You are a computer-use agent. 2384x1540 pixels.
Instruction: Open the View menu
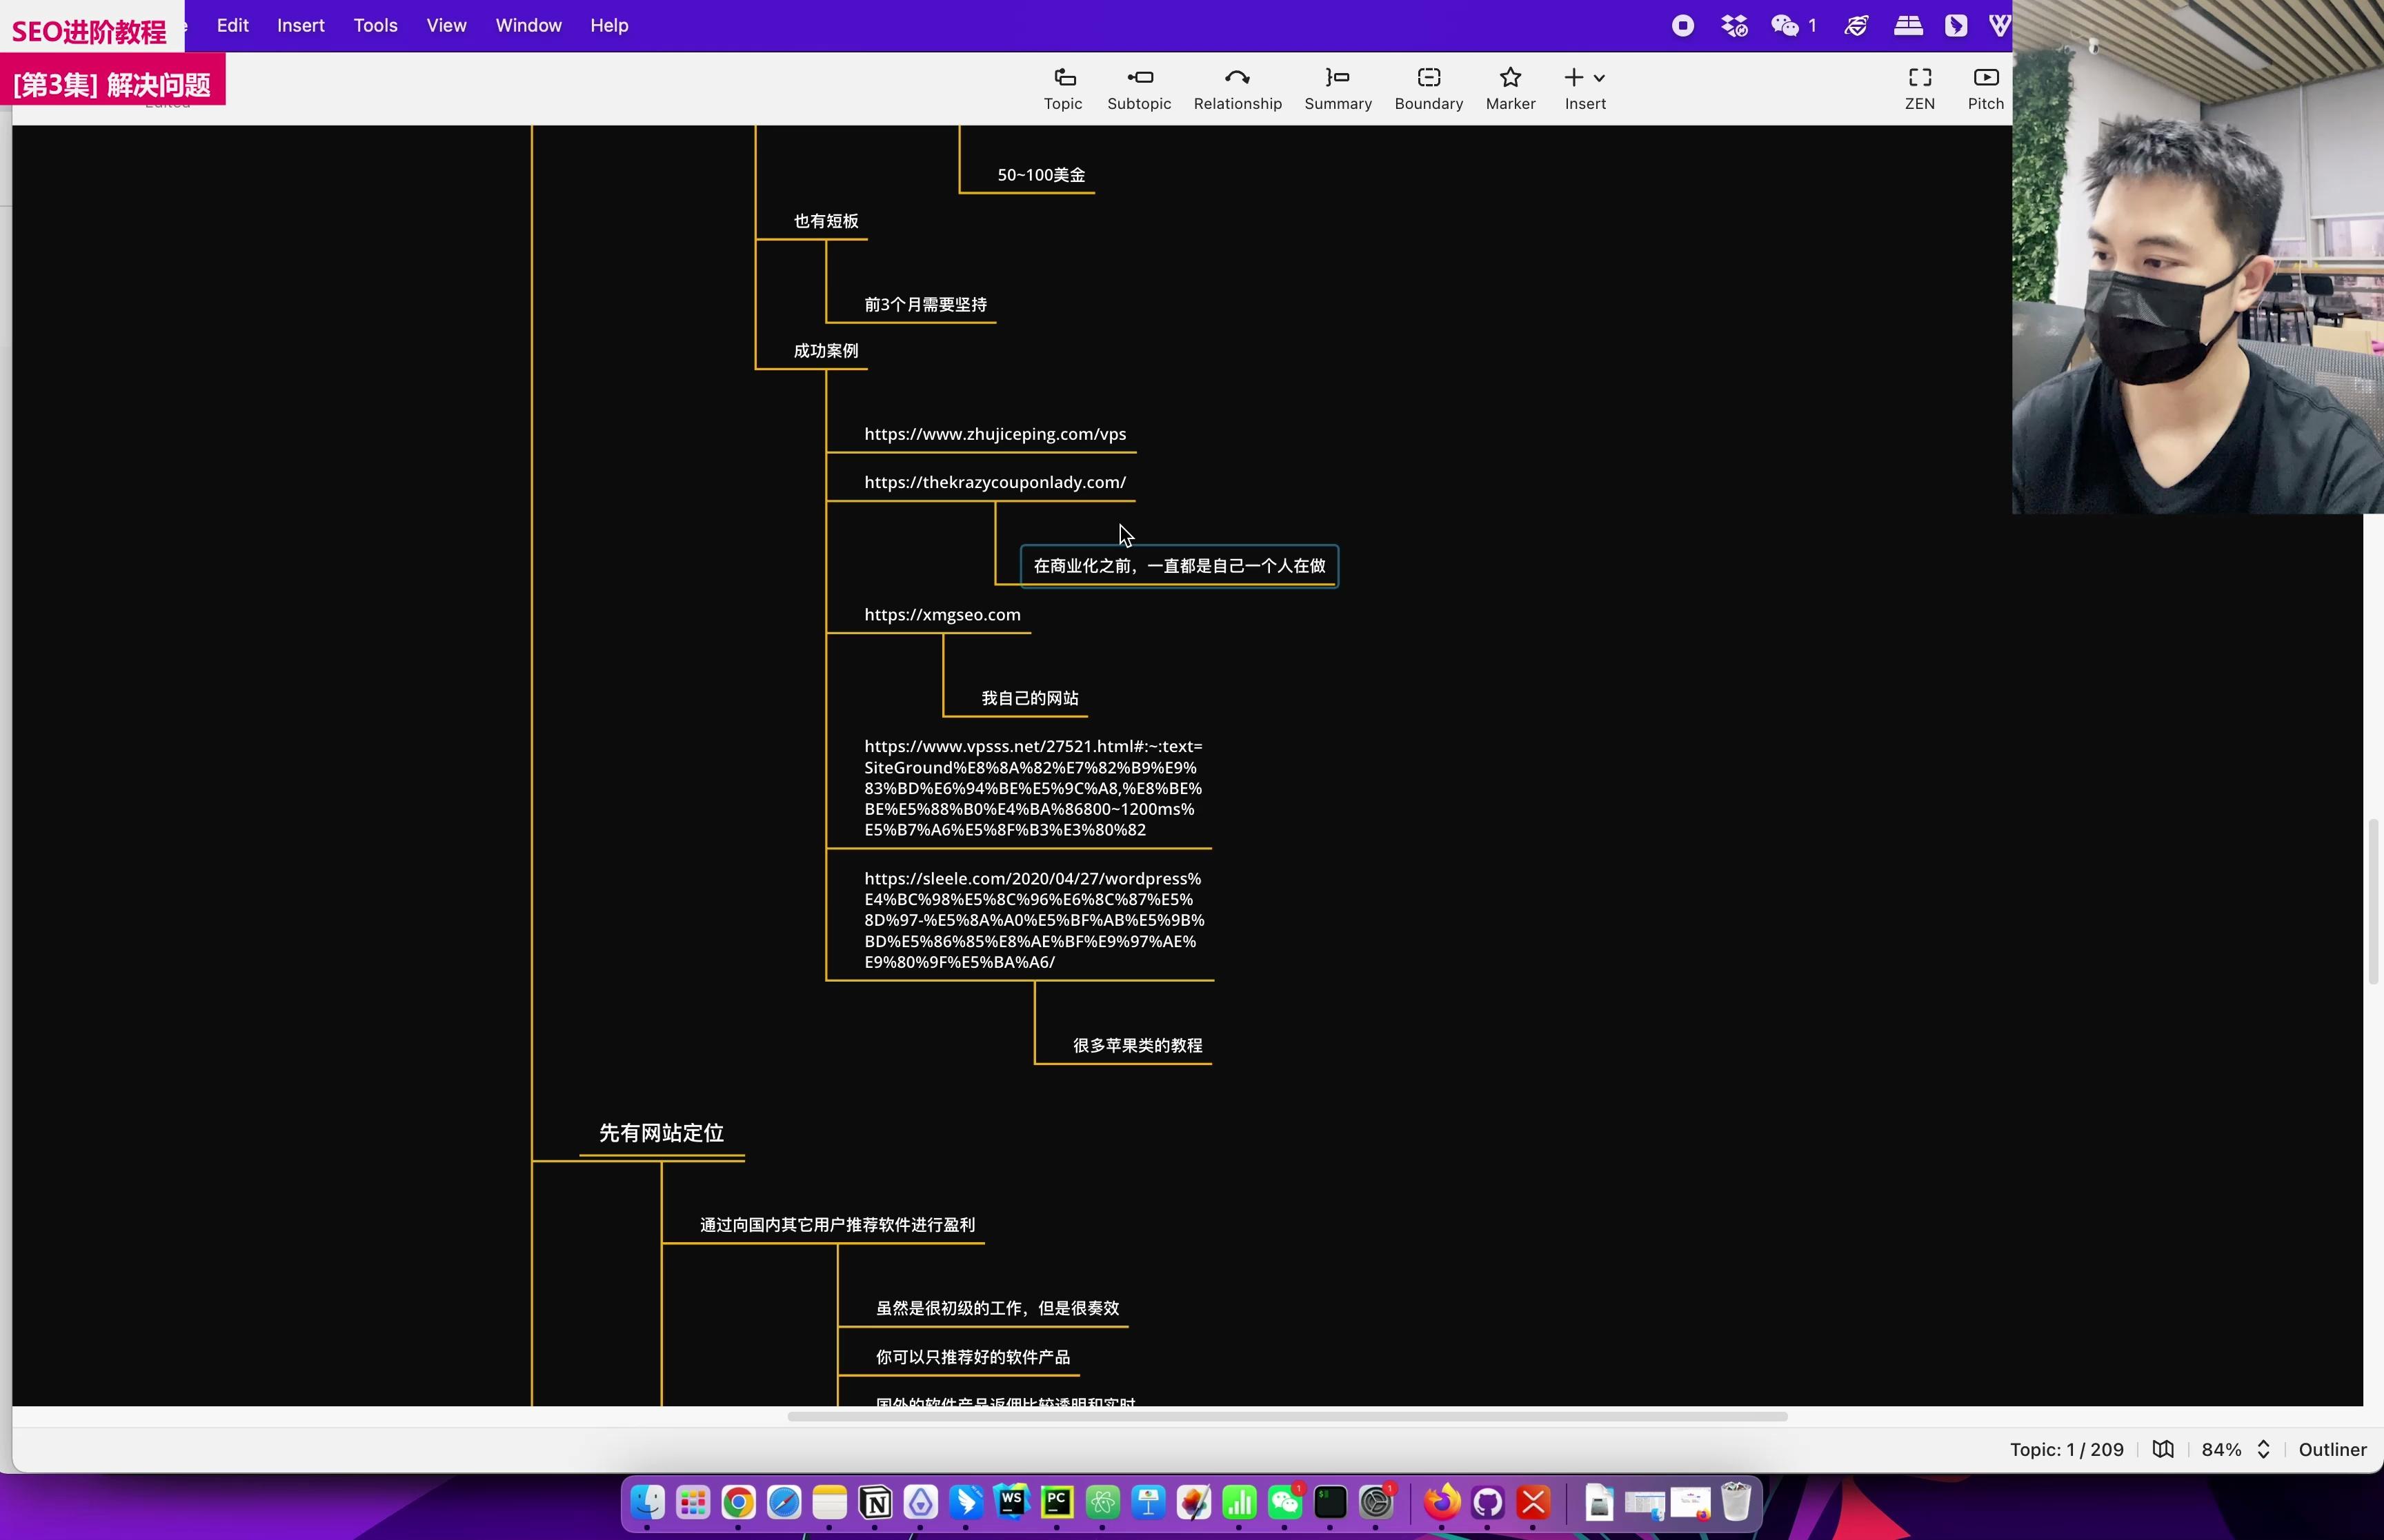446,26
